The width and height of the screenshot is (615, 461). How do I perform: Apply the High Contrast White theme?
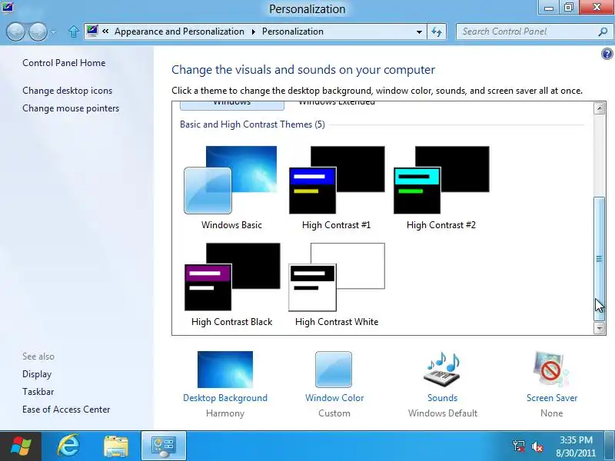point(337,284)
